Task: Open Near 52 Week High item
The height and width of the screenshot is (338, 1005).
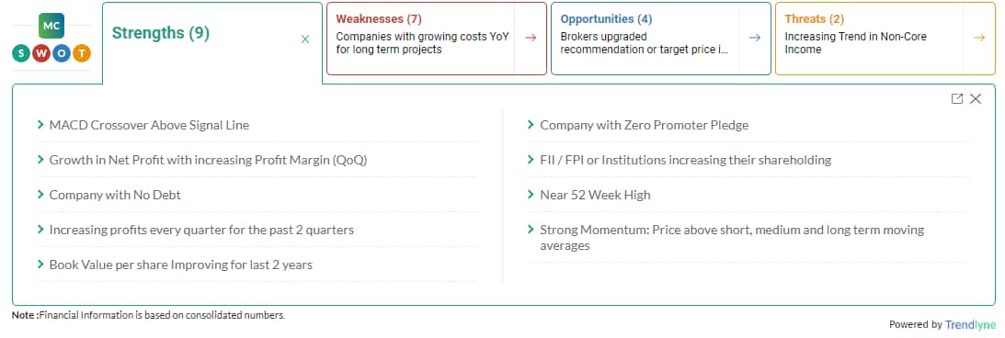Action: point(748,195)
